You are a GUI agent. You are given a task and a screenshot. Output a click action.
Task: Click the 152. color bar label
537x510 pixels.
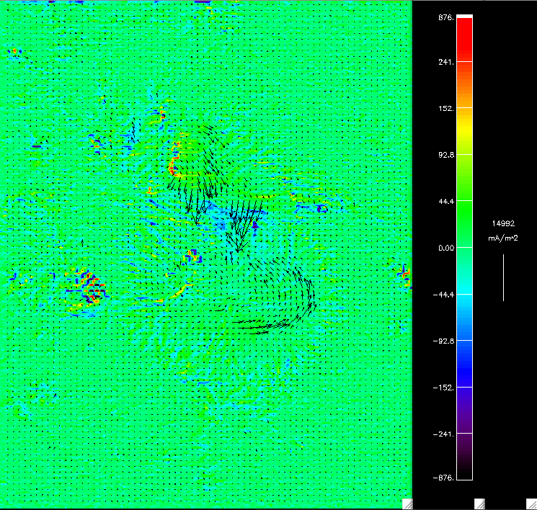point(446,109)
